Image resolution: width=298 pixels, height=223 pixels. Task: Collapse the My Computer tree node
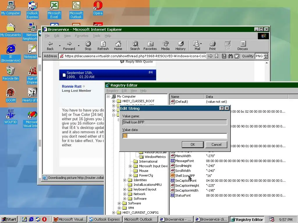click(x=108, y=96)
